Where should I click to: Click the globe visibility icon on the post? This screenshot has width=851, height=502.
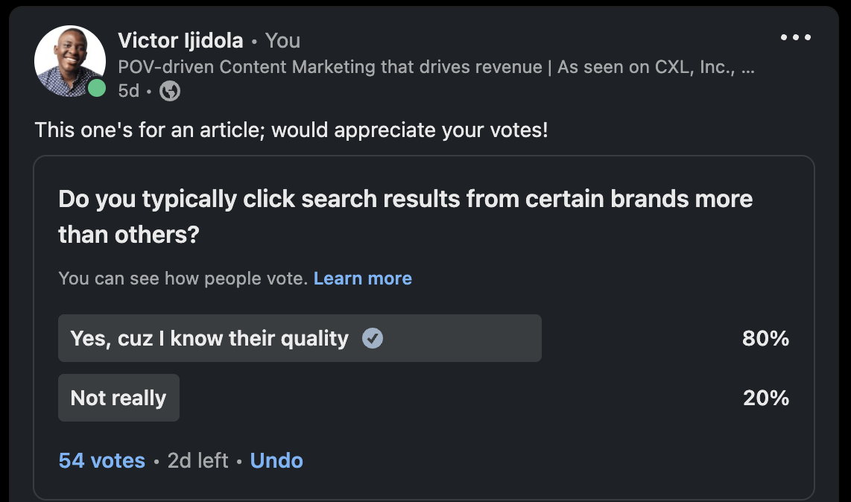coord(169,91)
